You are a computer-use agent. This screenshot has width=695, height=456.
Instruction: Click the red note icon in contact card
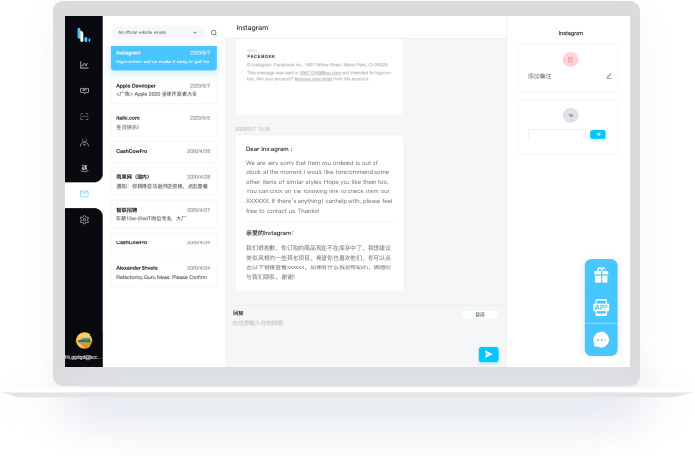570,60
